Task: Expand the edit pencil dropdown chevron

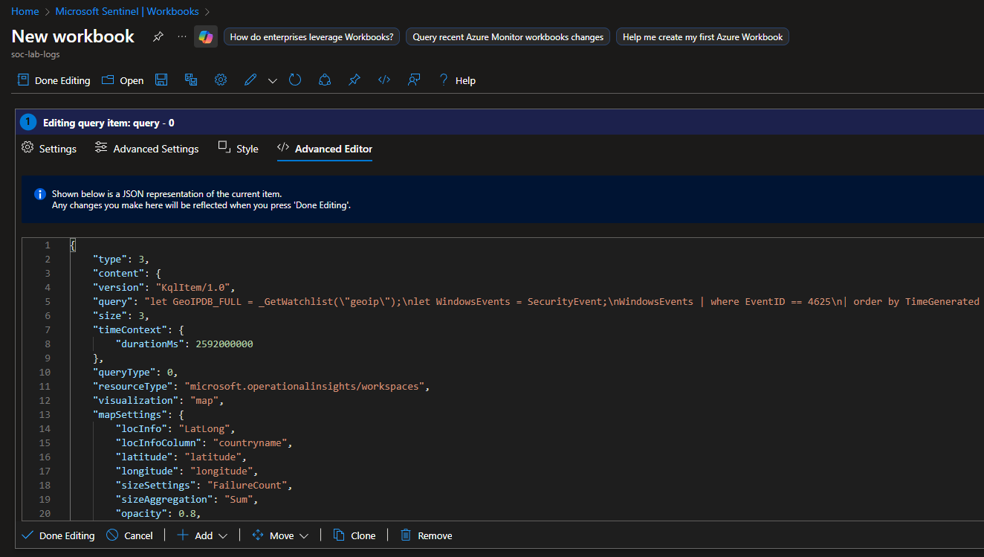Action: click(x=272, y=80)
